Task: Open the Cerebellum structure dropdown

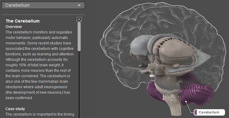Action: [43, 5]
